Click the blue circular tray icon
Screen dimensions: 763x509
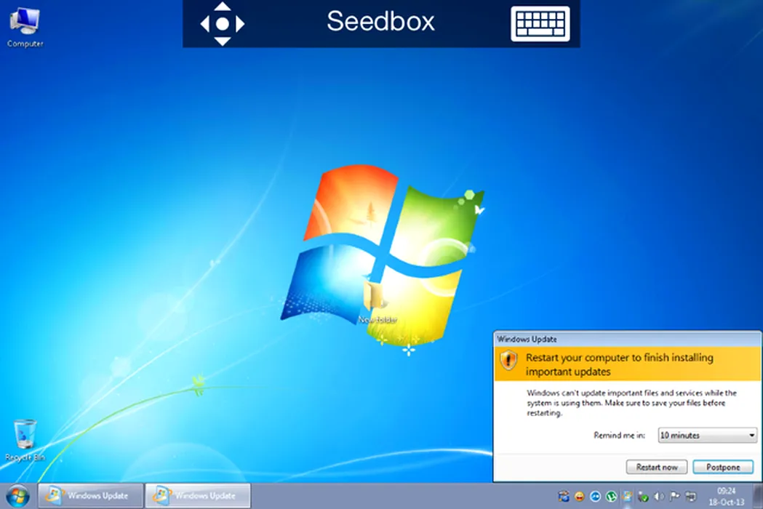click(x=595, y=497)
